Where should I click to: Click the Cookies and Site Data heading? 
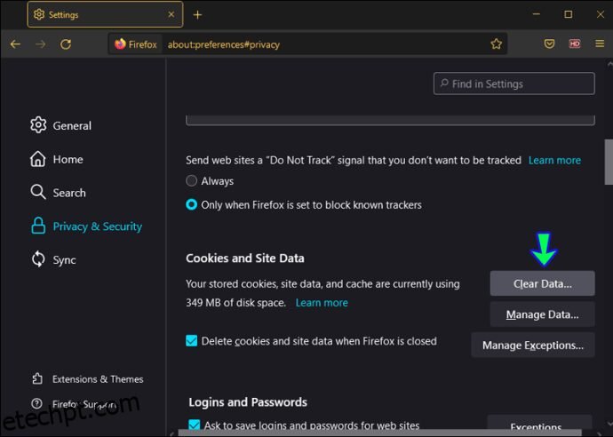click(x=245, y=258)
